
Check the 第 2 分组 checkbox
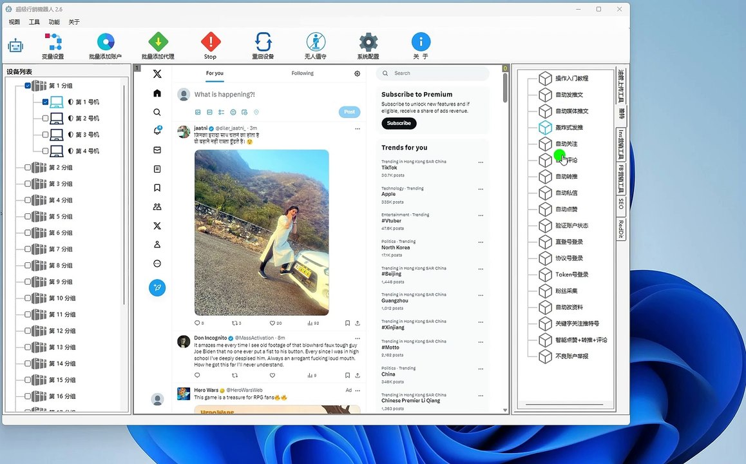pyautogui.click(x=28, y=167)
